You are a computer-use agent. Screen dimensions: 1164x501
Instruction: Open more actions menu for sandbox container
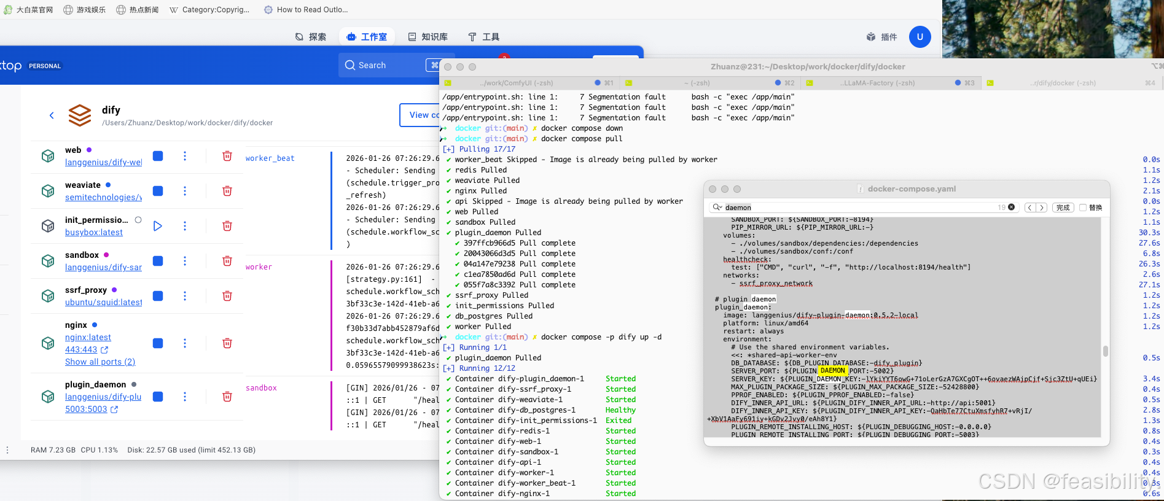(x=185, y=261)
